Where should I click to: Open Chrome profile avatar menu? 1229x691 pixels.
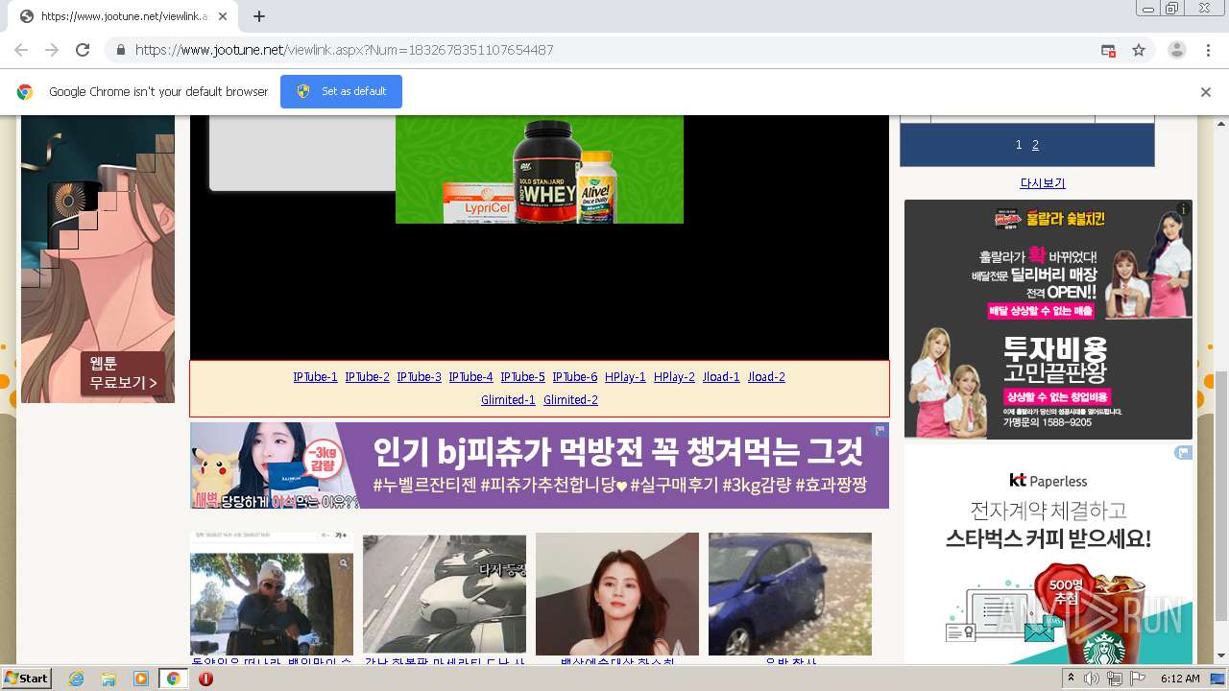point(1176,50)
